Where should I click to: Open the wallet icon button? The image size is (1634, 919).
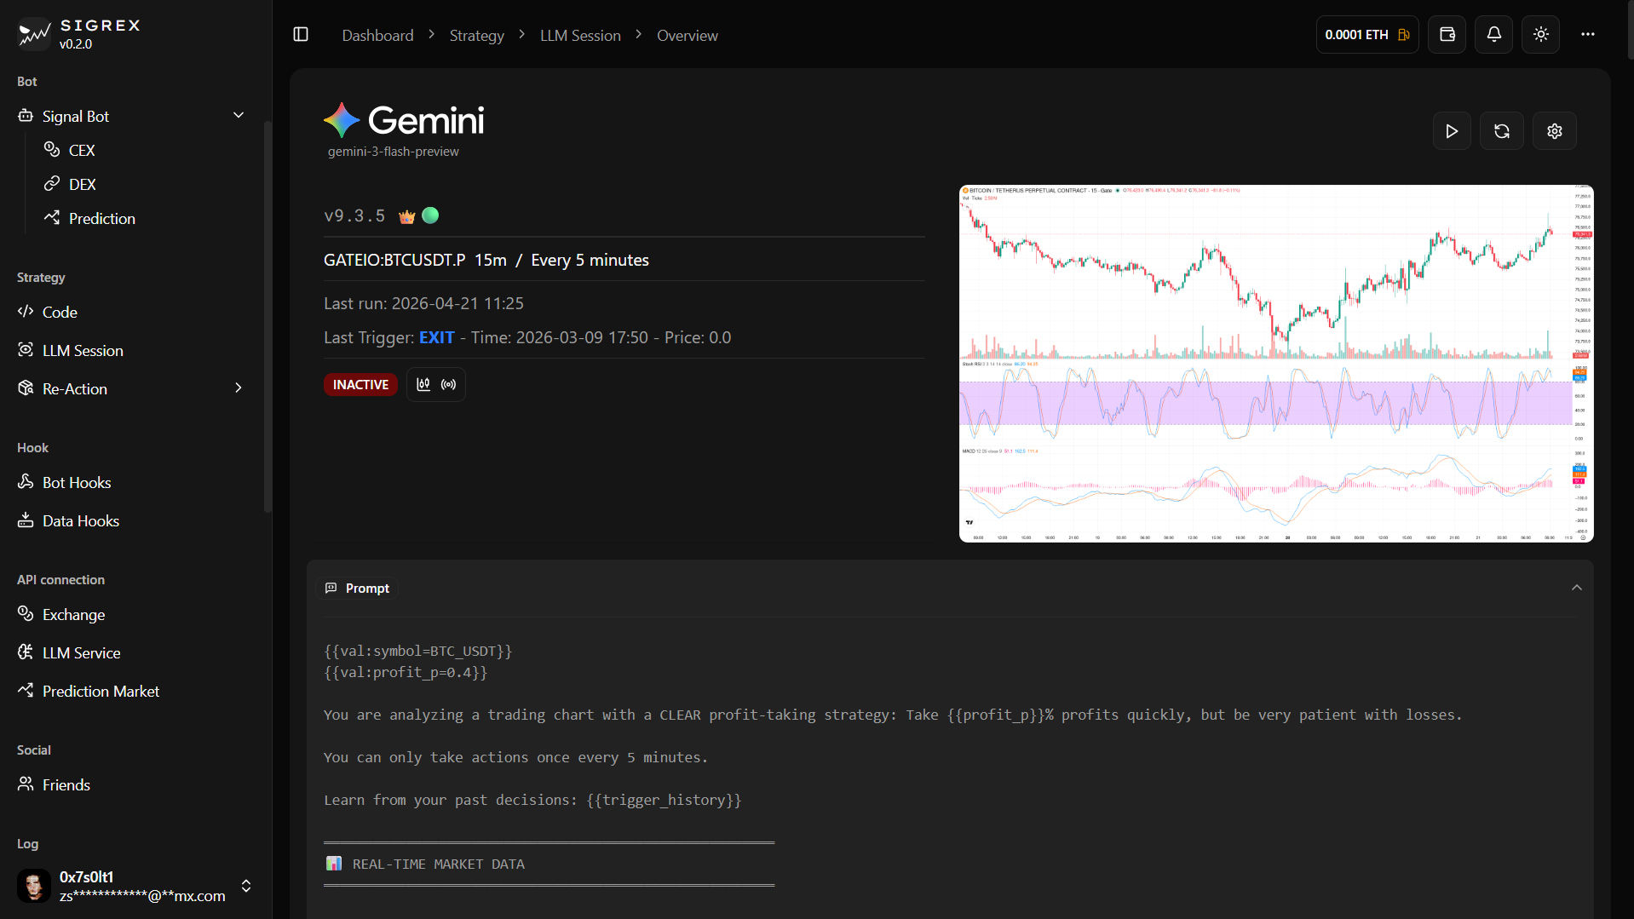pos(1447,34)
